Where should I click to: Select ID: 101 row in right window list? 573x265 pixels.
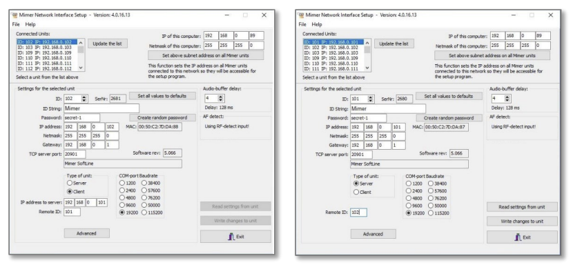334,42
